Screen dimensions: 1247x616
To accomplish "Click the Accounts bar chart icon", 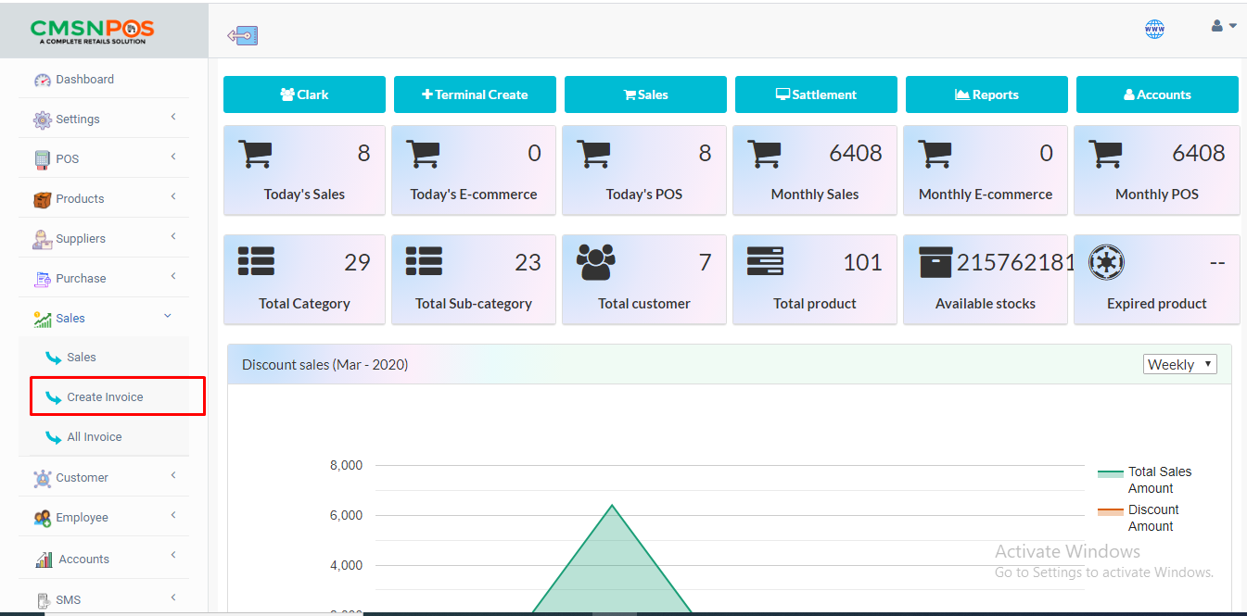I will tap(44, 559).
